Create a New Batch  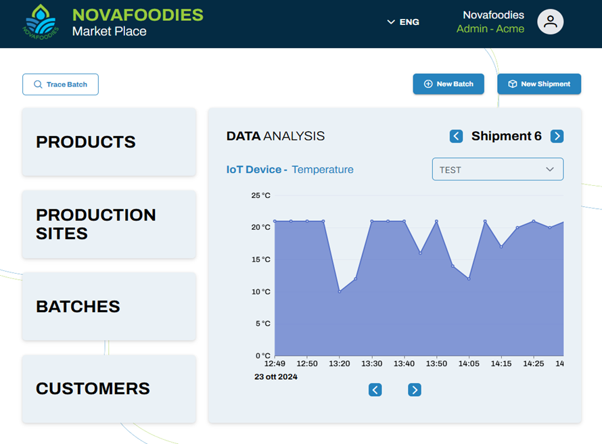point(448,84)
